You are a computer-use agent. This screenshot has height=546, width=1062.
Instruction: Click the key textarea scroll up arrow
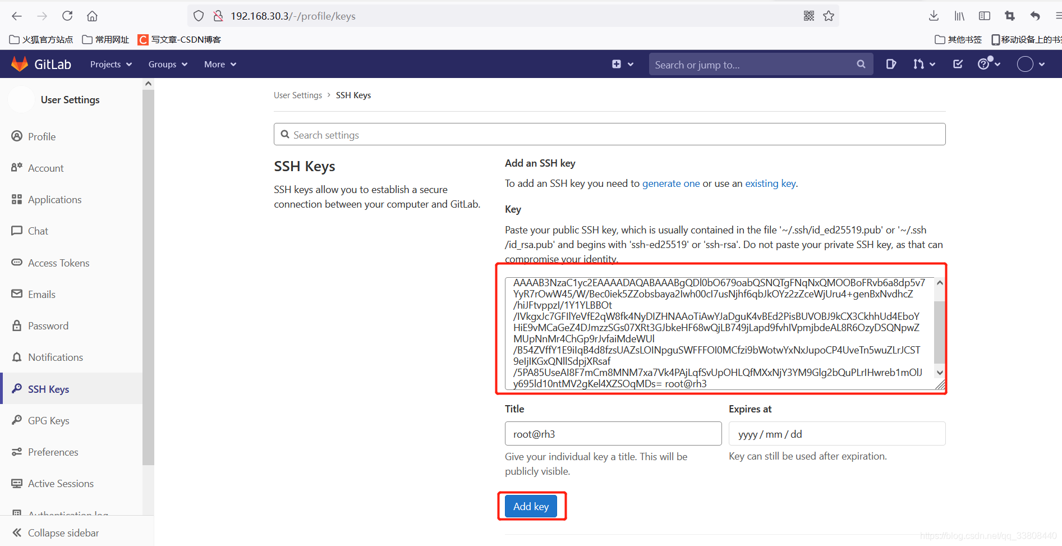point(940,283)
